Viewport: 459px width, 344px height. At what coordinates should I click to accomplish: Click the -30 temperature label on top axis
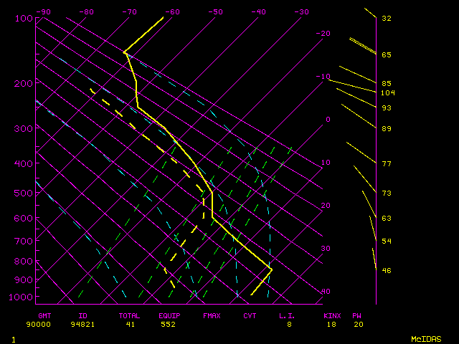click(x=301, y=11)
